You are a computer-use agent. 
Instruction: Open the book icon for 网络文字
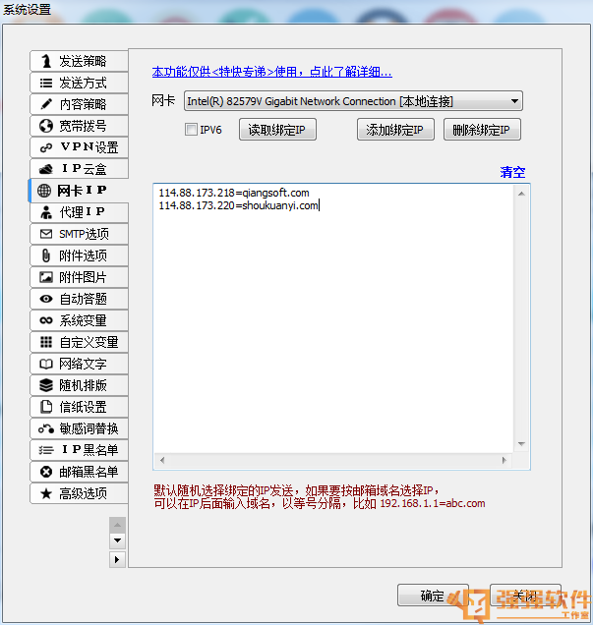pos(46,364)
